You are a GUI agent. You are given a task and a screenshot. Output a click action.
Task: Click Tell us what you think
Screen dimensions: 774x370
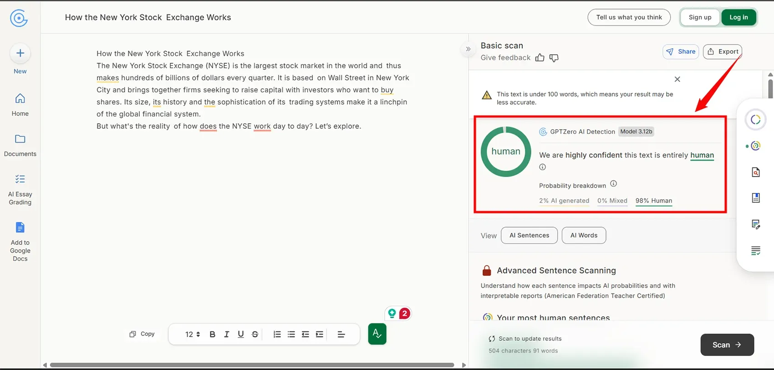tap(629, 17)
